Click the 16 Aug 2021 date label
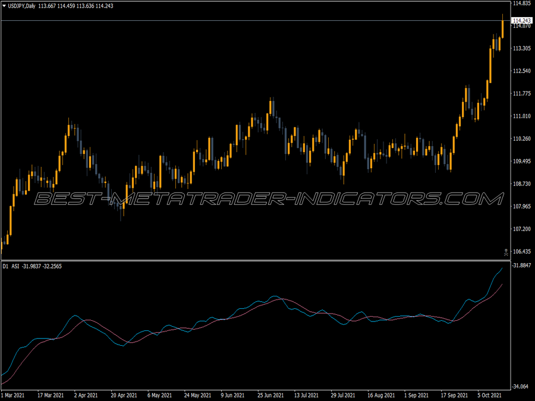 [x=381, y=395]
